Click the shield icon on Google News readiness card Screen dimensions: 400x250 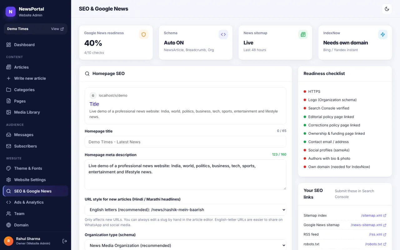pos(143,34)
